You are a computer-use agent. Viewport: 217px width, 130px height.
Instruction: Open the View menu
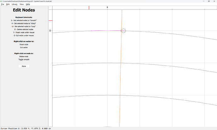pyautogui.click(x=22, y=4)
